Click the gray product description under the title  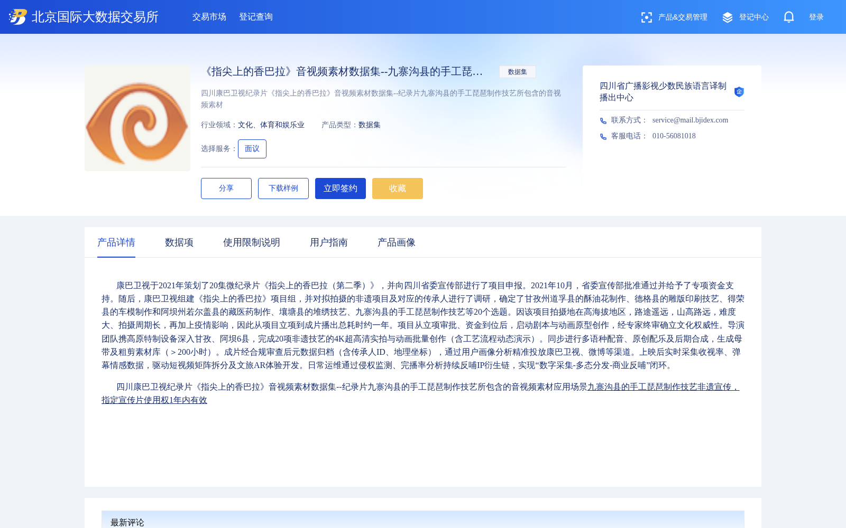pyautogui.click(x=381, y=99)
